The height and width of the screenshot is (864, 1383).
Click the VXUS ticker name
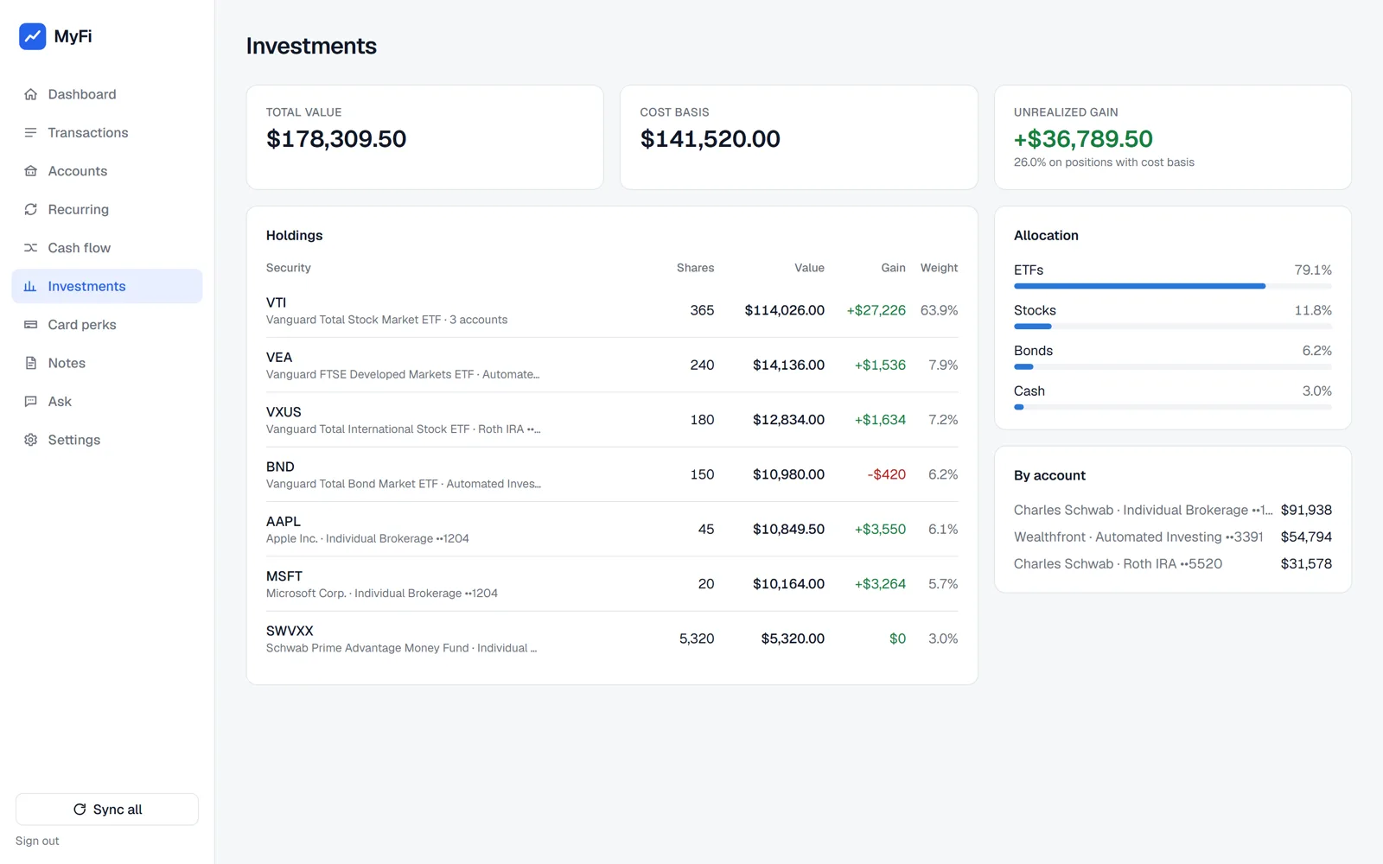(284, 412)
